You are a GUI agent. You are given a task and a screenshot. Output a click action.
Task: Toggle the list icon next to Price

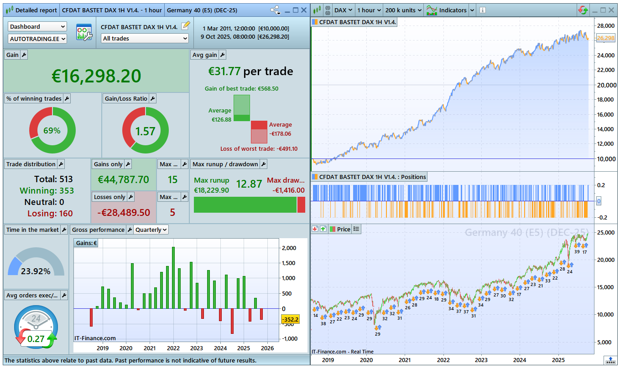click(x=356, y=229)
